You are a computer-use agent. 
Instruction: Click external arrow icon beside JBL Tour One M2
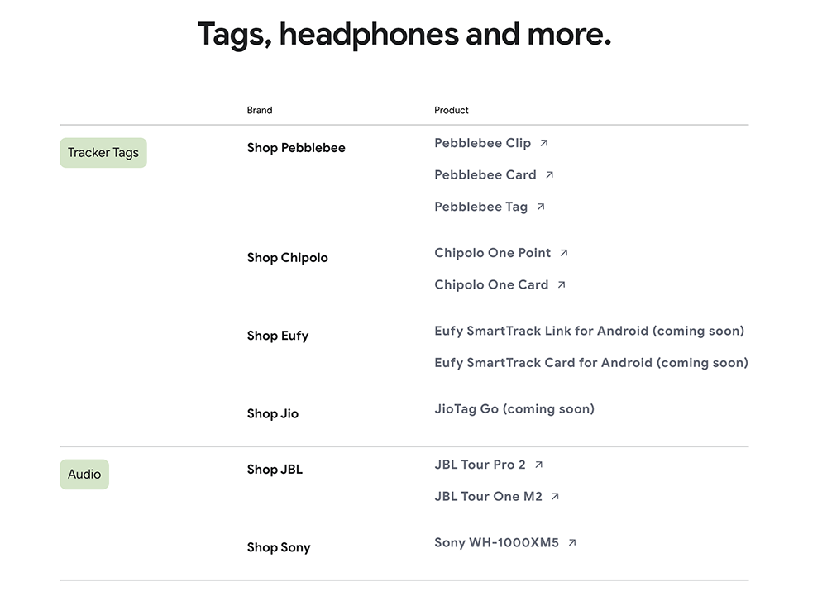click(555, 496)
